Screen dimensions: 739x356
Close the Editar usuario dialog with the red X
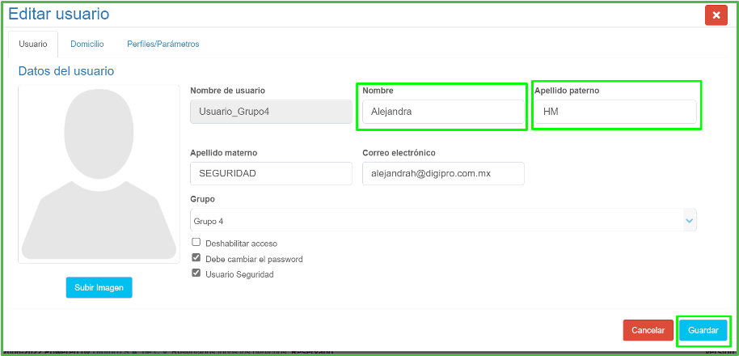coord(716,15)
